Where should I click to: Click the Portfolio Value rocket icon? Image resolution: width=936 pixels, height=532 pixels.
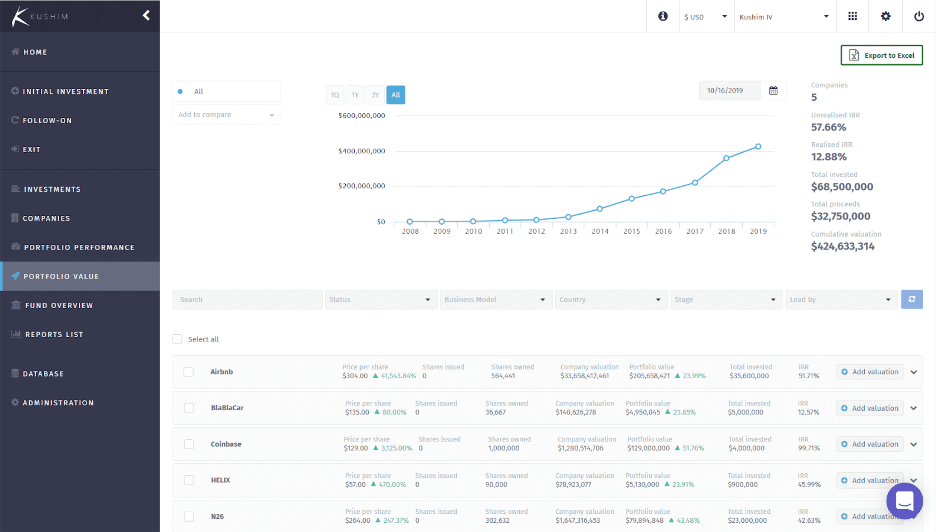(x=16, y=276)
